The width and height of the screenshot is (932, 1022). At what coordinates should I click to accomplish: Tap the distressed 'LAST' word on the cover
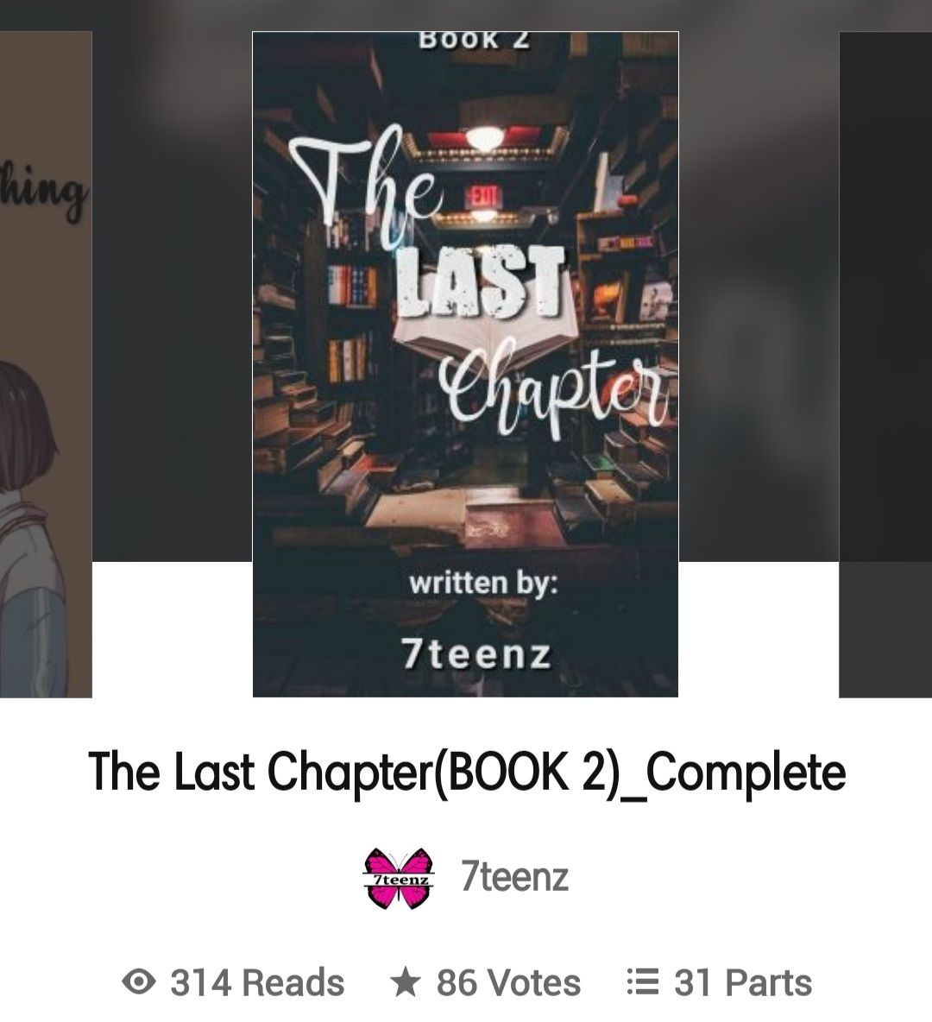tap(481, 284)
